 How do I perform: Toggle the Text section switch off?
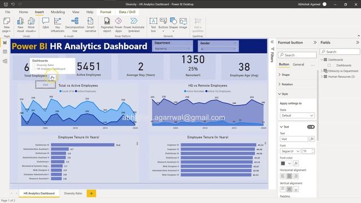(x=311, y=127)
